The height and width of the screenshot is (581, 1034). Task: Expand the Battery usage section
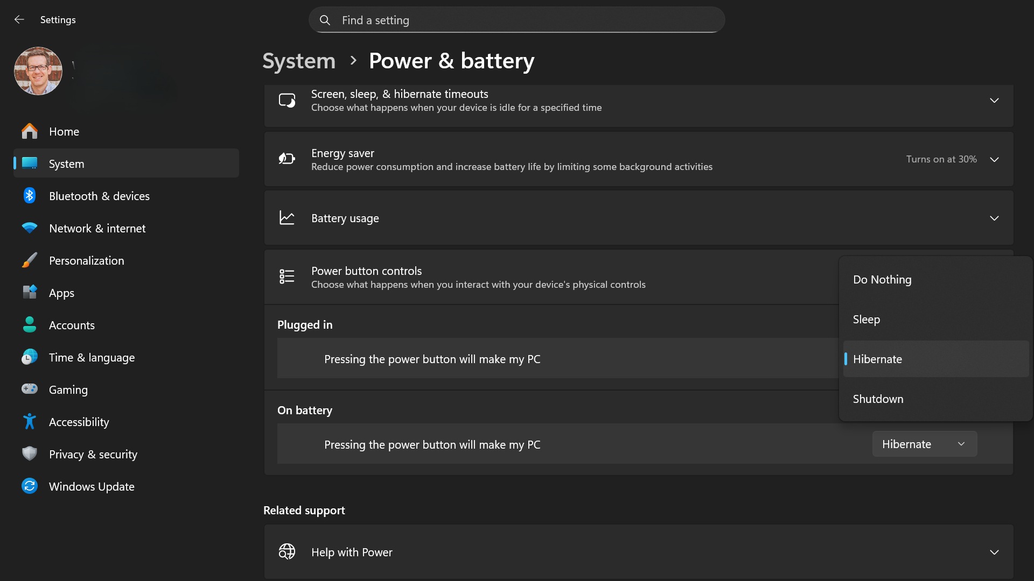click(x=994, y=218)
